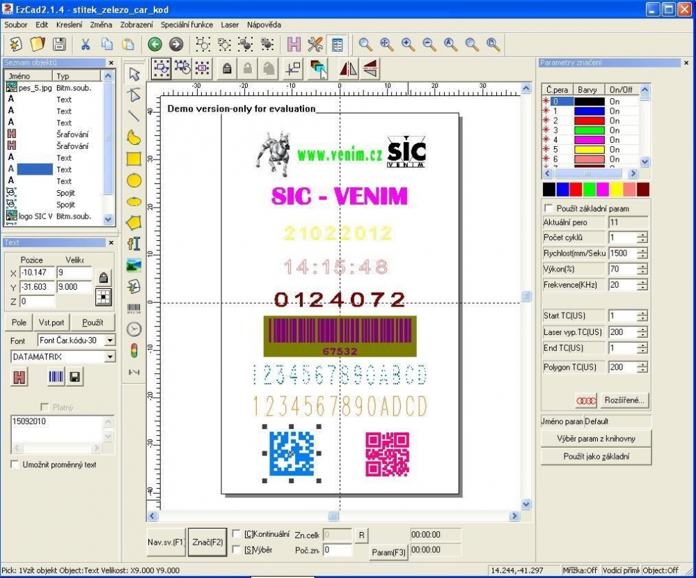Enable the Kontinuální checkbox
The width and height of the screenshot is (696, 578).
236,534
